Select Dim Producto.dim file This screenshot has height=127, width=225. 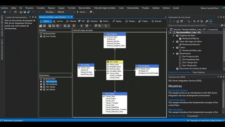pyautogui.click(x=191, y=56)
